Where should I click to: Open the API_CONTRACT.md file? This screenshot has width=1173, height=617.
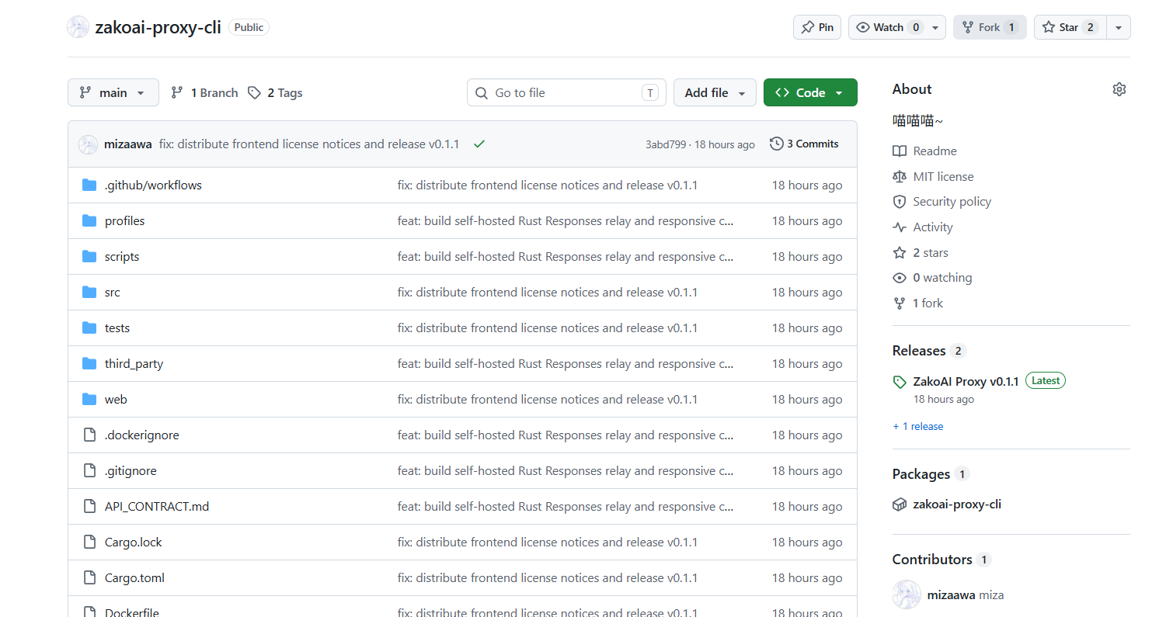(x=157, y=506)
